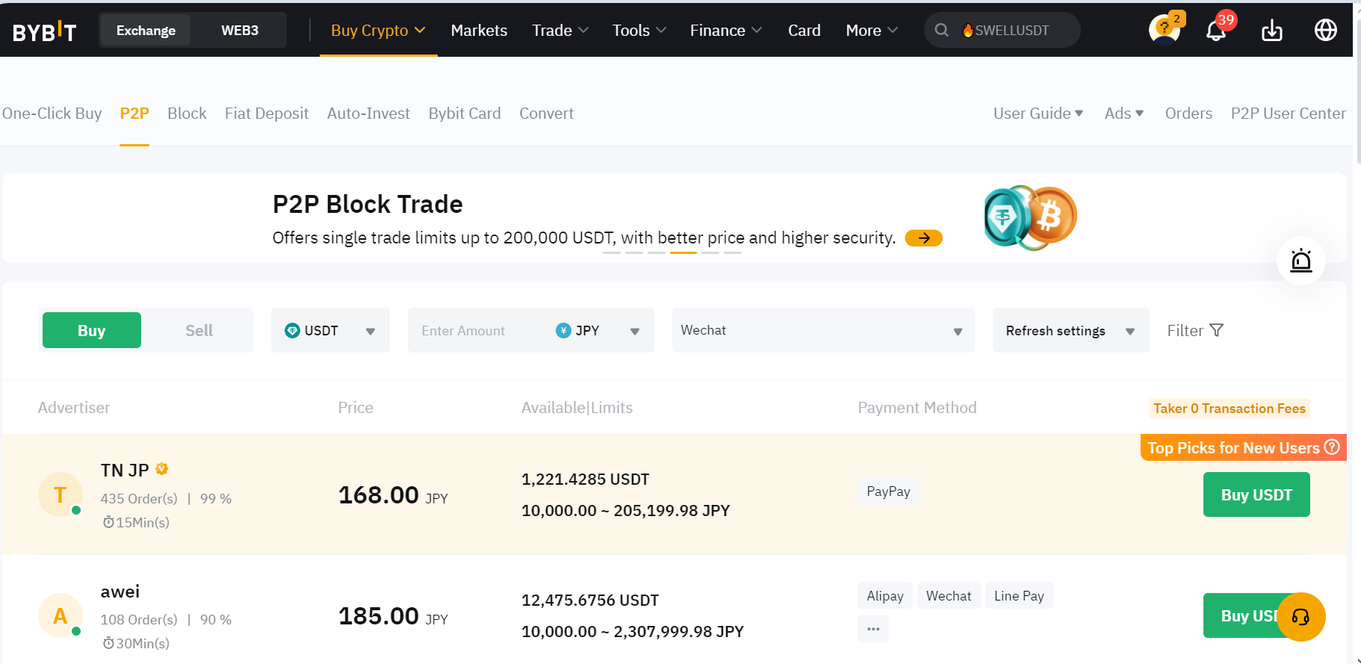Open awei advertiser profile name
1361x664 pixels.
(120, 592)
